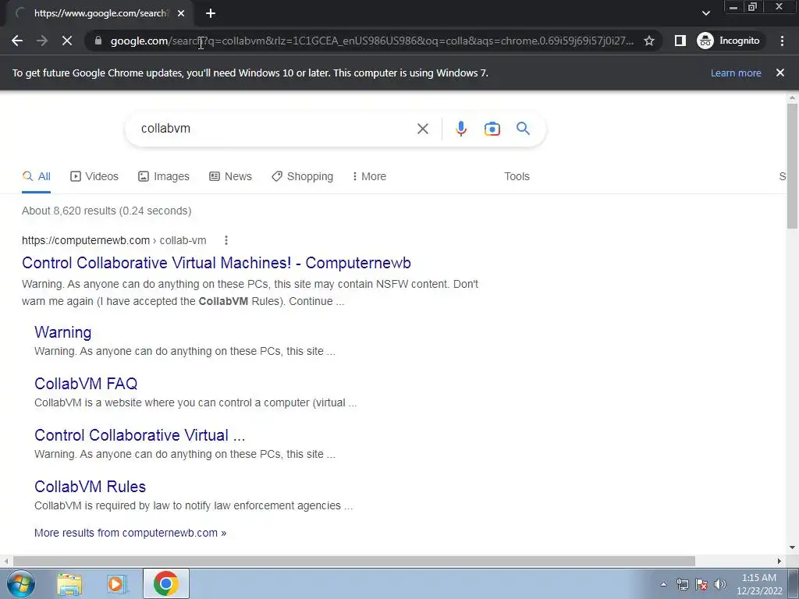Open the CollabVM Rules sitelink

click(90, 487)
